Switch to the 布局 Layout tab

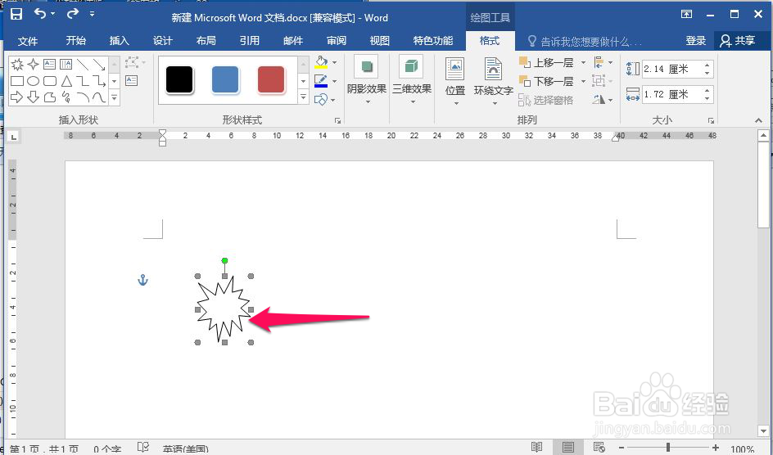coord(206,41)
